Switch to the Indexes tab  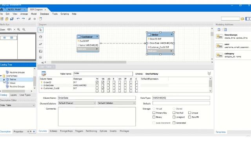click(53, 131)
